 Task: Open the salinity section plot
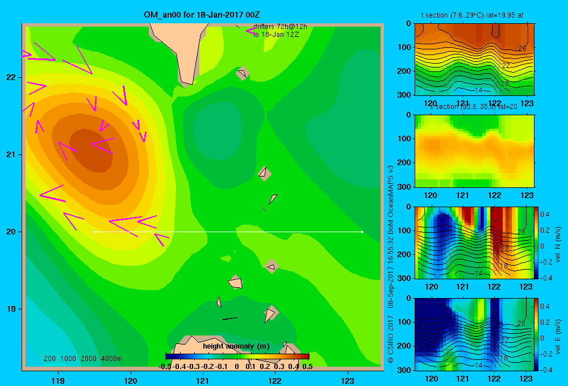pos(474,151)
